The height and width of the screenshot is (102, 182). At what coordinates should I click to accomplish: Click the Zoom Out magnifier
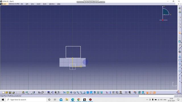81,92
